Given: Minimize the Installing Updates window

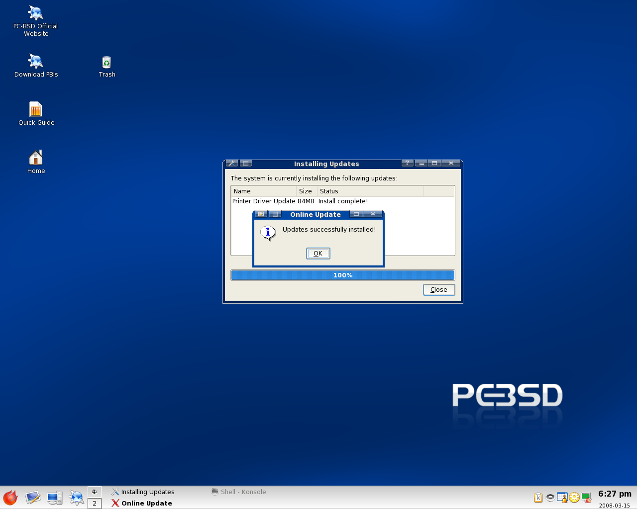Looking at the screenshot, I should 421,164.
